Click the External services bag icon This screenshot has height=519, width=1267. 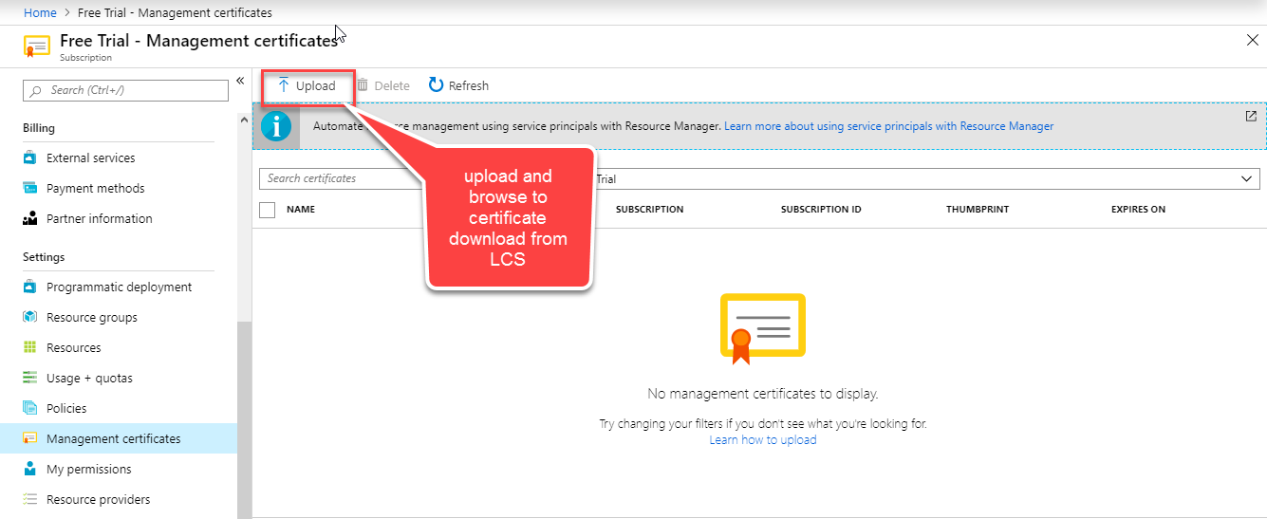coord(29,158)
